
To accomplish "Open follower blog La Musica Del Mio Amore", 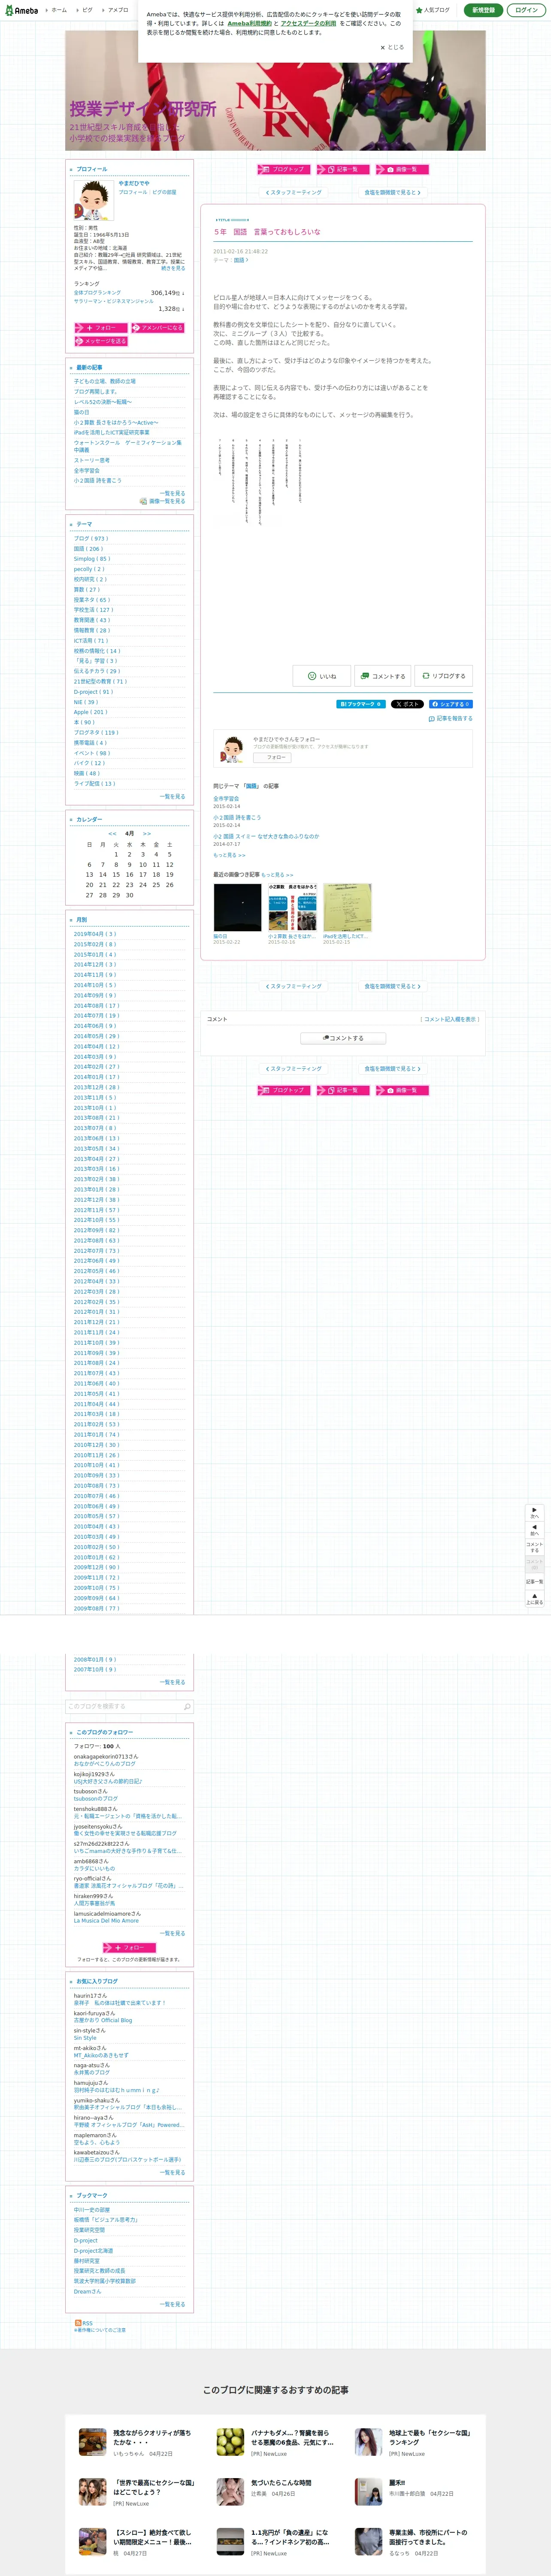I will coord(106,1920).
